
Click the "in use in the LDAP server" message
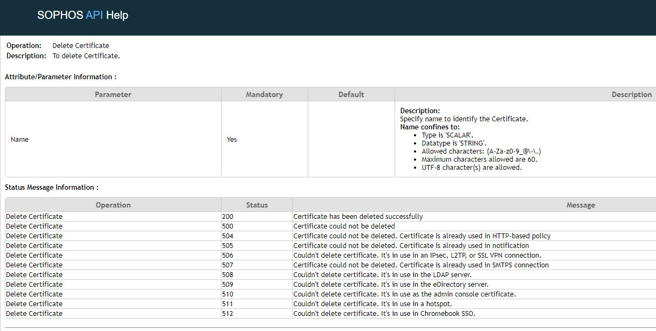tap(382, 275)
